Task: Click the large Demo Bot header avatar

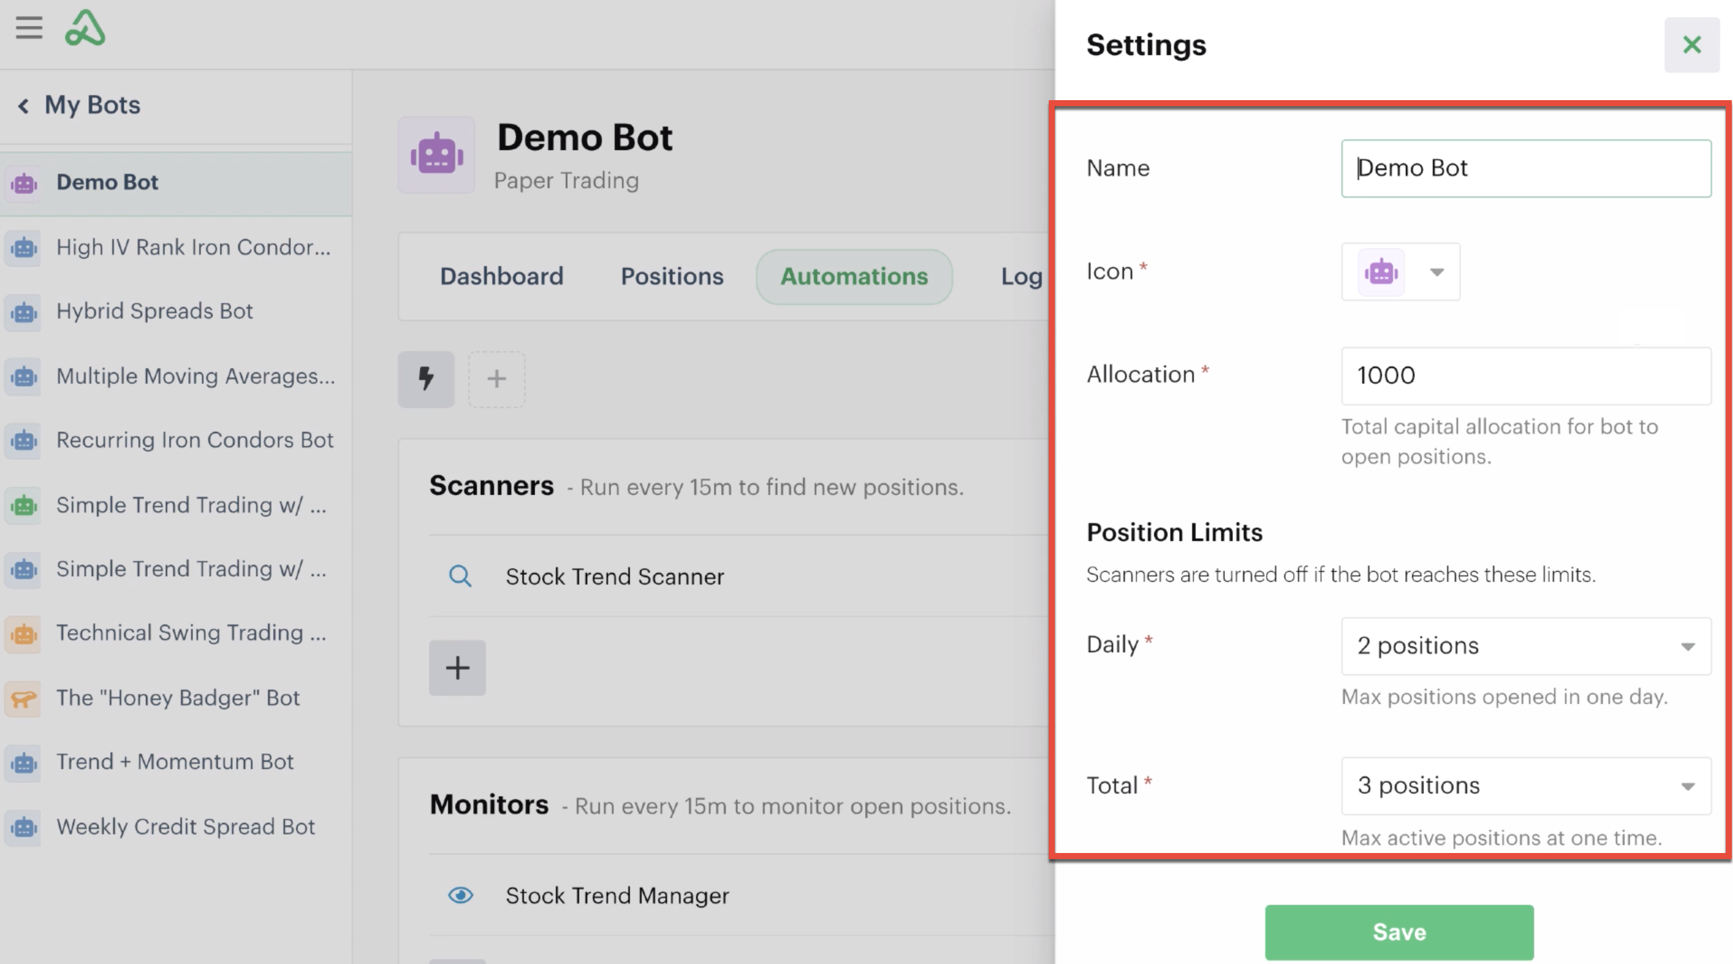Action: pyautogui.click(x=437, y=156)
